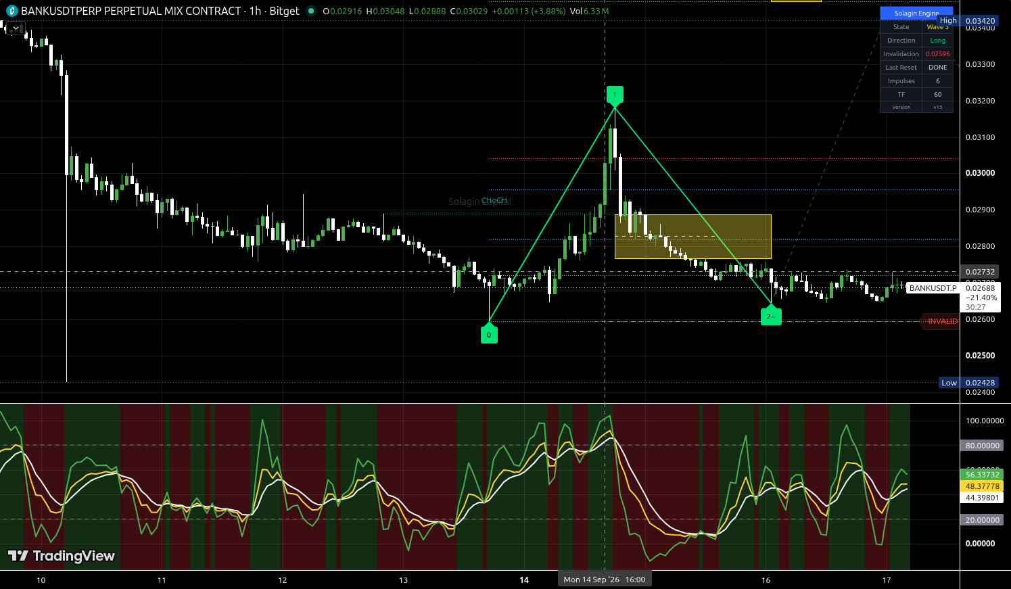Click the Solagin Engine table header
The height and width of the screenshot is (589, 1011).
point(916,13)
